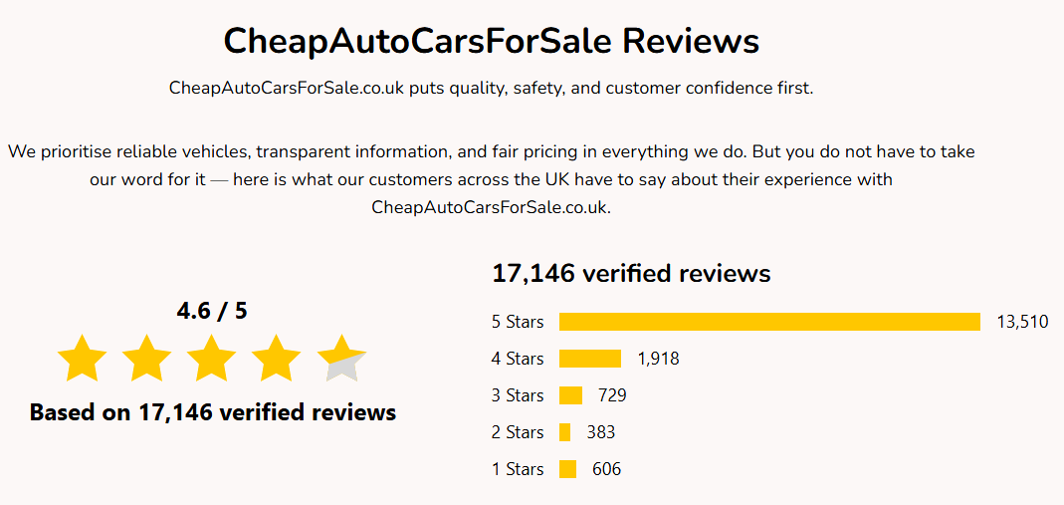Click the 4 Stars yellow bar

tap(589, 359)
